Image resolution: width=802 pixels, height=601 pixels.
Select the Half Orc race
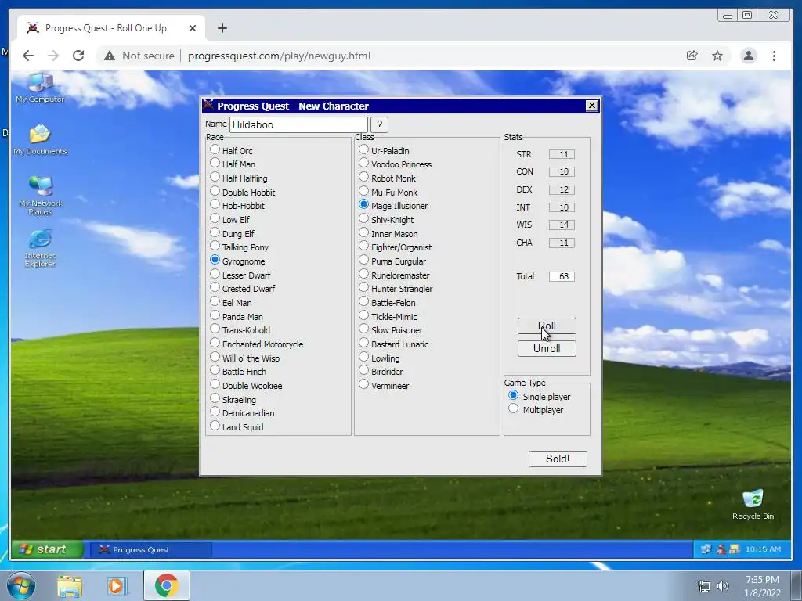pyautogui.click(x=215, y=149)
